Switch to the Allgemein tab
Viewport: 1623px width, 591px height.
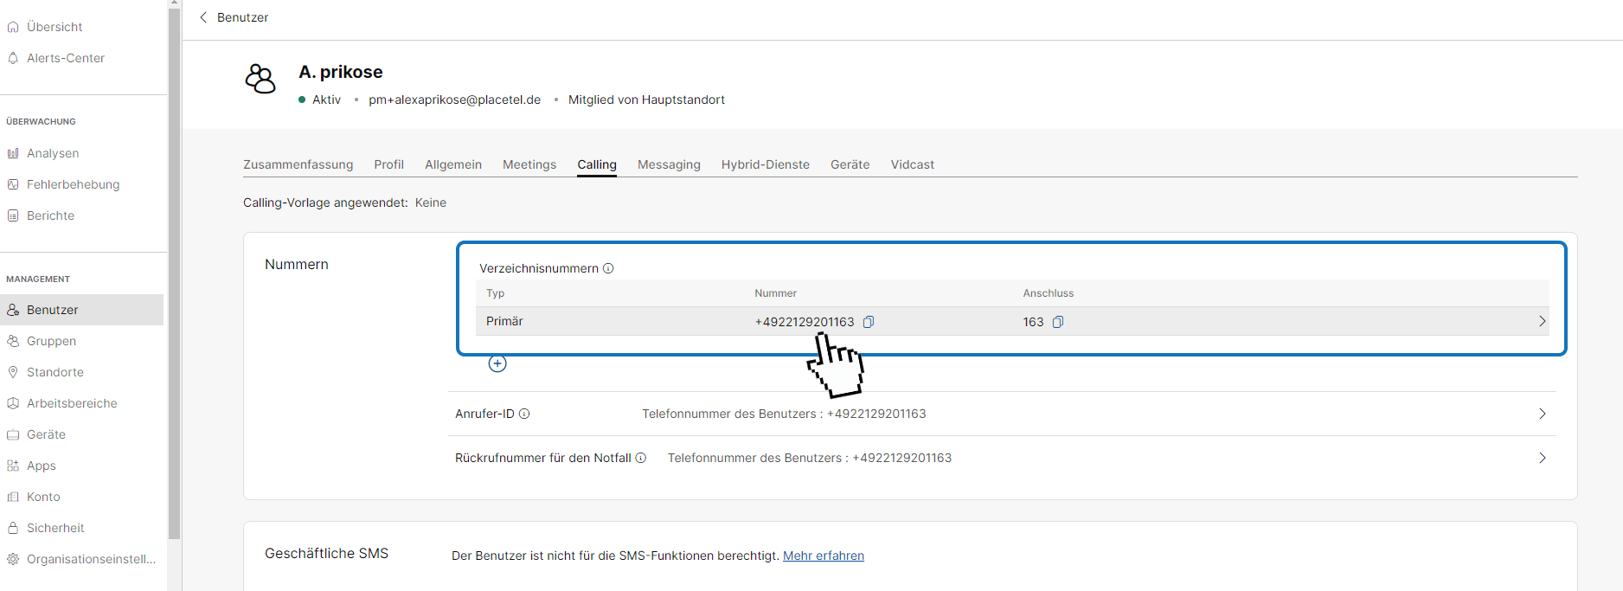coord(453,164)
